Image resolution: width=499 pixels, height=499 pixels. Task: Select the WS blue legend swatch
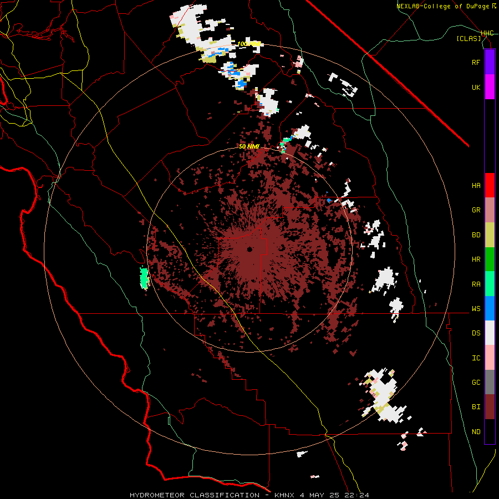pyautogui.click(x=490, y=308)
